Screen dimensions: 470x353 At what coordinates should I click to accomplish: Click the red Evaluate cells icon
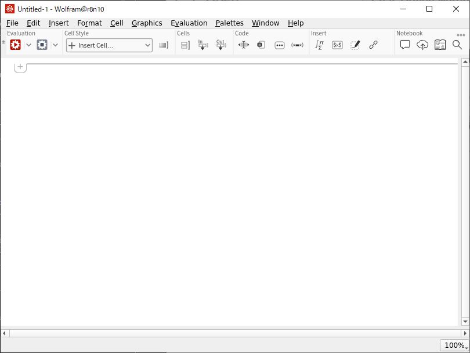16,45
